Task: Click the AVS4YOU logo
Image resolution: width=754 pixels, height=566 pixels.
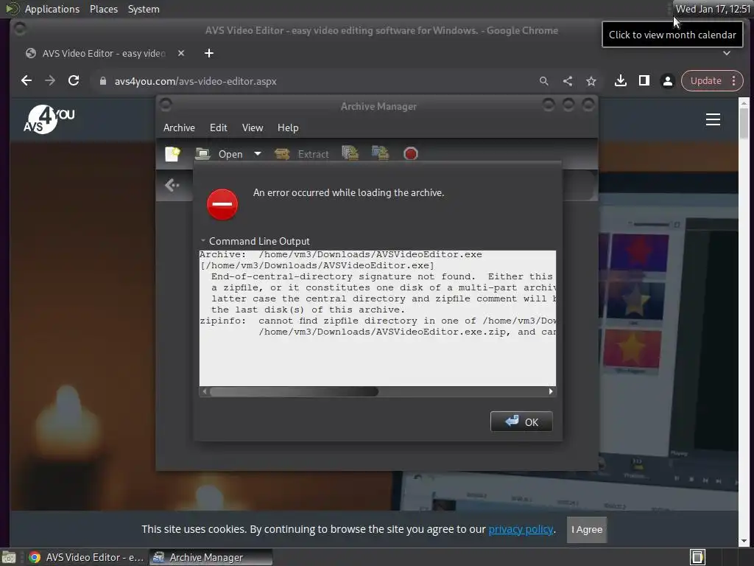Action: (x=49, y=120)
